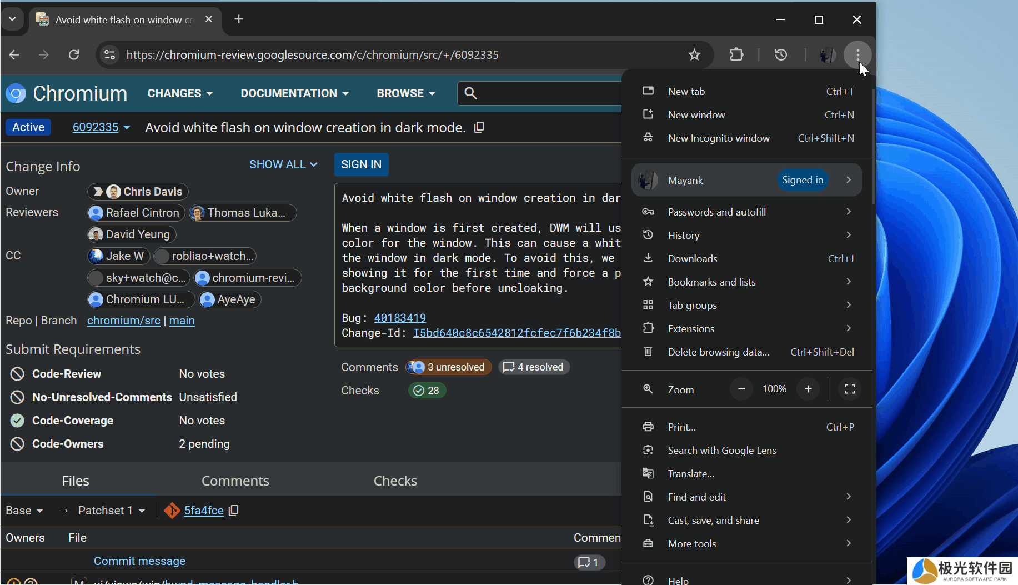Open the Patchset 1 dropdown

coord(112,511)
